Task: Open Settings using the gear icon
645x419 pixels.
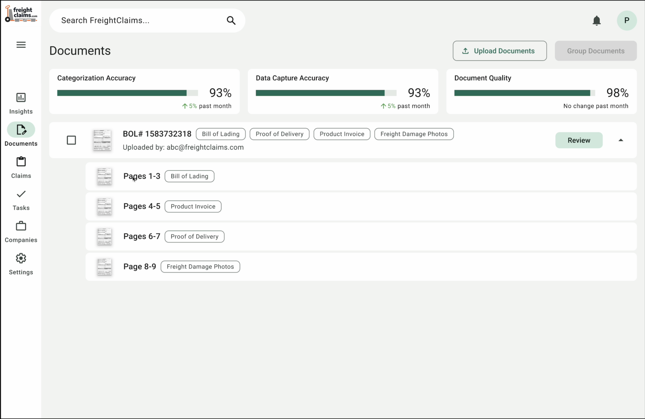Action: coord(21,258)
